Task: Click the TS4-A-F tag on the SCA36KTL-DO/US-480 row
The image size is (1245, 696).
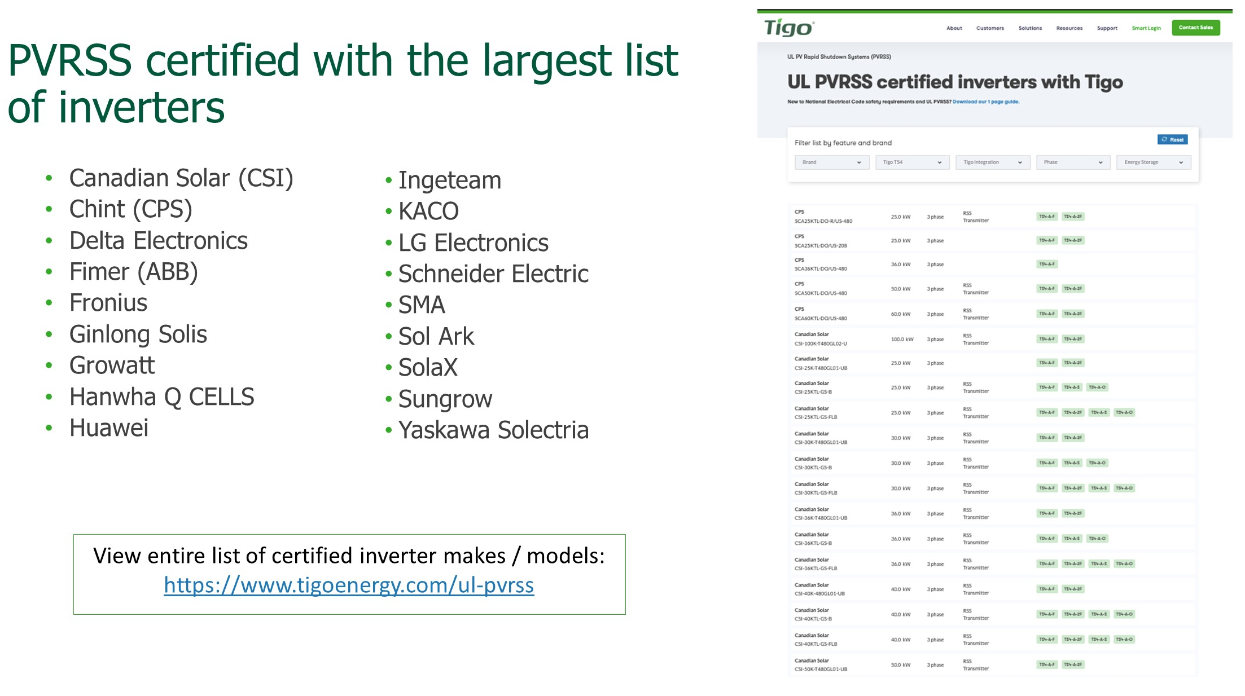Action: [x=1047, y=264]
